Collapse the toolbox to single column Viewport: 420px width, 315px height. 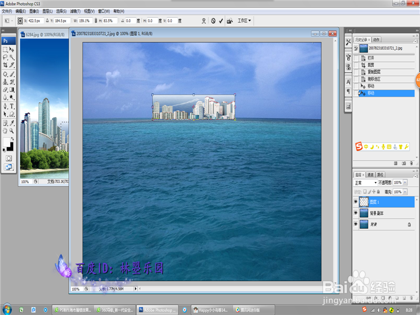click(3, 30)
